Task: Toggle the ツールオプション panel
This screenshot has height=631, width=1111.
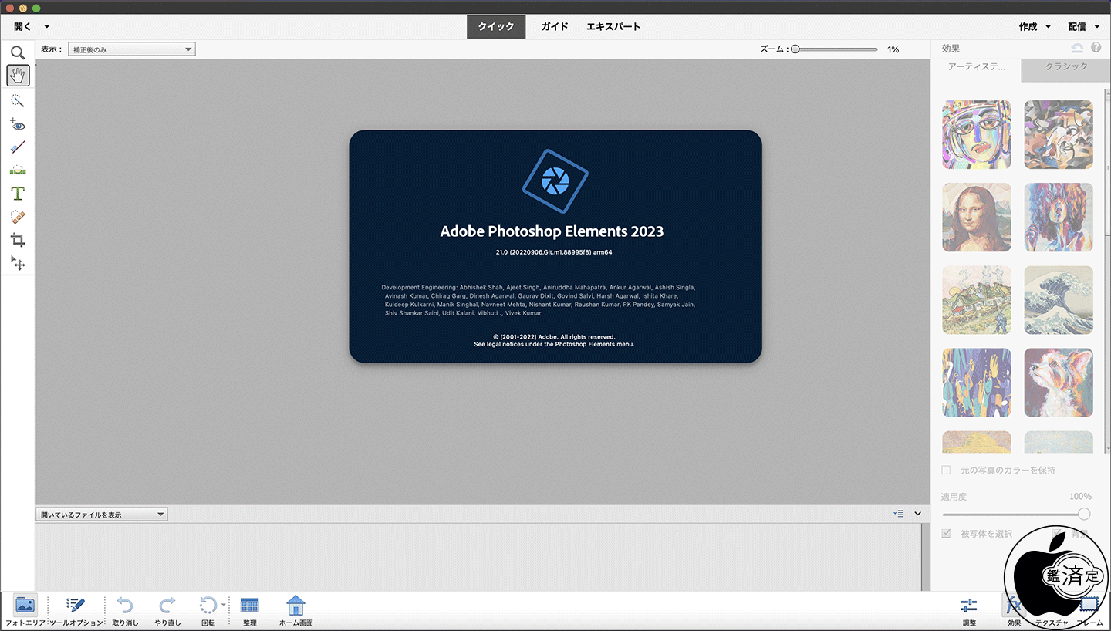Action: click(76, 609)
